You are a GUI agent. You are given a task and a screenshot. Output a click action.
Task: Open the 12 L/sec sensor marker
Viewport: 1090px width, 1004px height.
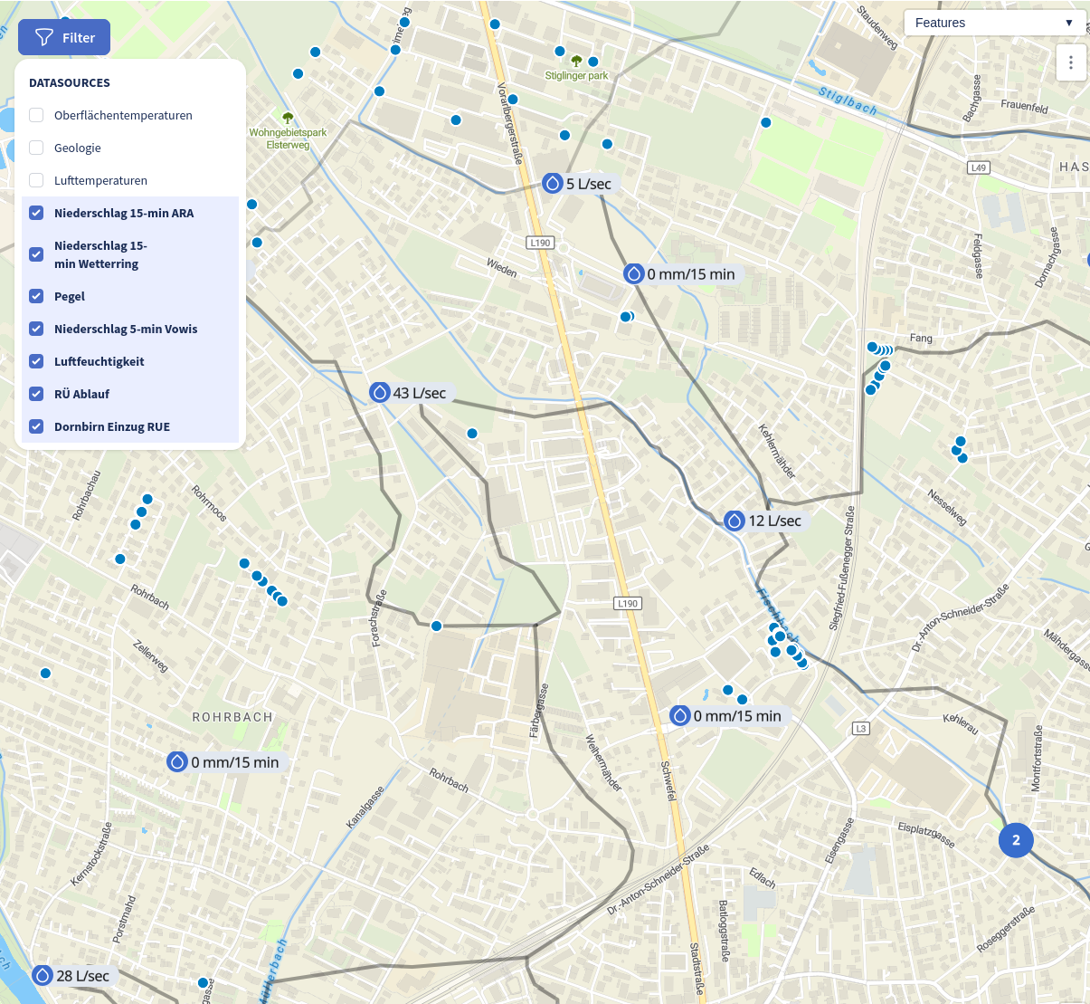click(x=735, y=521)
